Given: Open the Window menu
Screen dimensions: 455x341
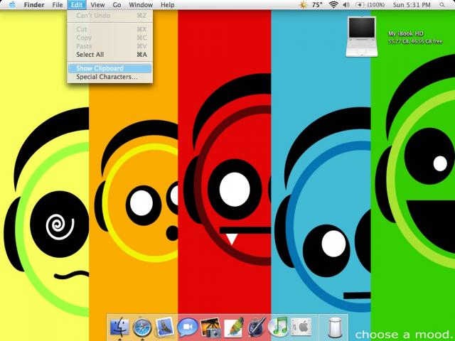Looking at the screenshot, I should 141,5.
